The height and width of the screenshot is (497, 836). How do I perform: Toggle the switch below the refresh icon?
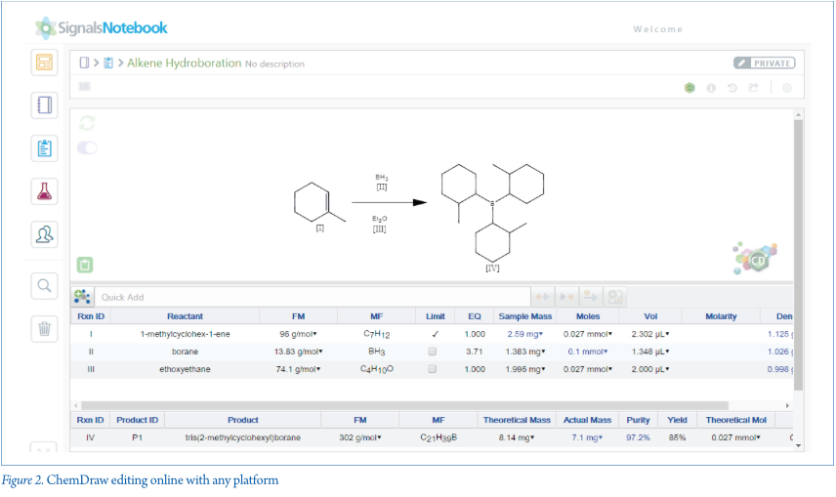pyautogui.click(x=87, y=147)
